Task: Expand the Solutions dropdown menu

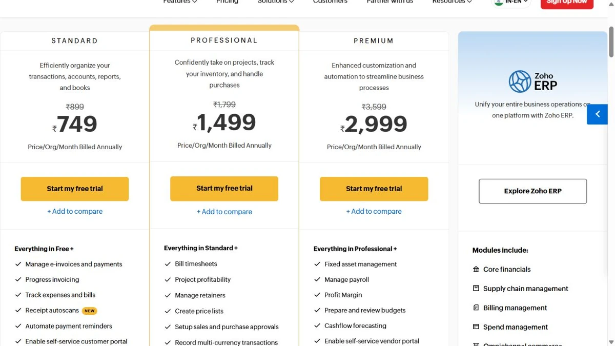Action: point(276,2)
